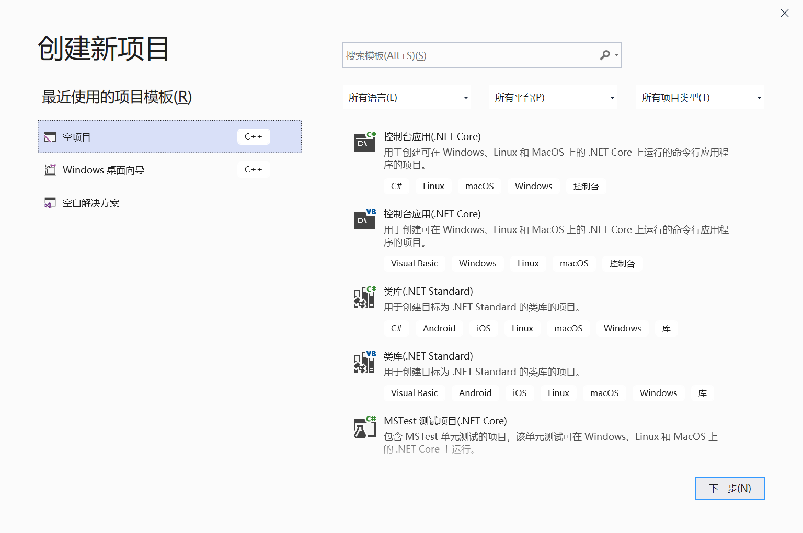The image size is (803, 533).
Task: Click the macOS tag under 类库(.NET Standard)
Action: (x=568, y=328)
